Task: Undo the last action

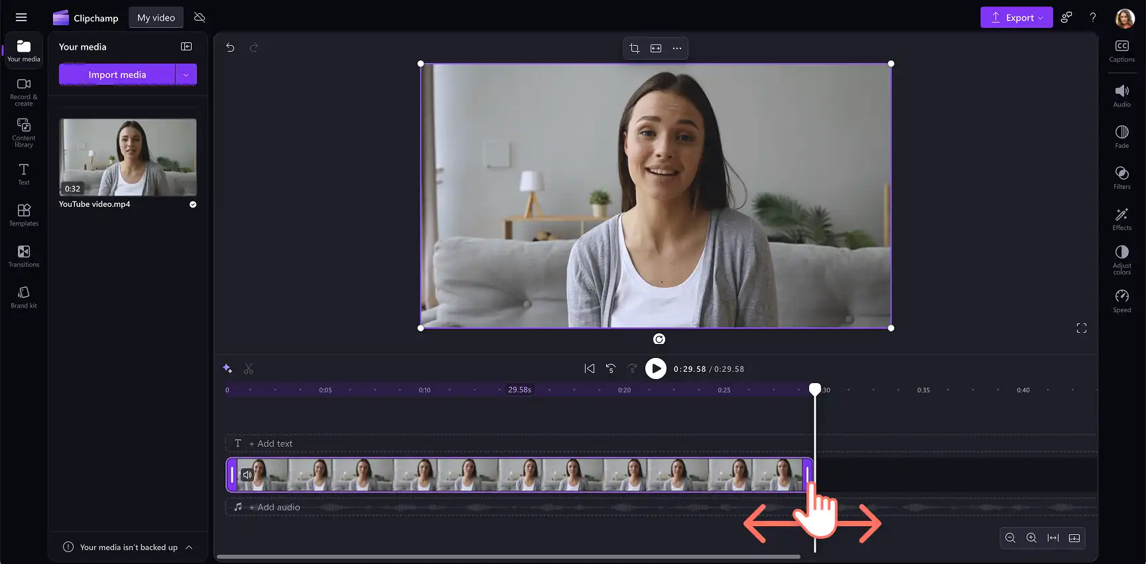Action: (230, 47)
